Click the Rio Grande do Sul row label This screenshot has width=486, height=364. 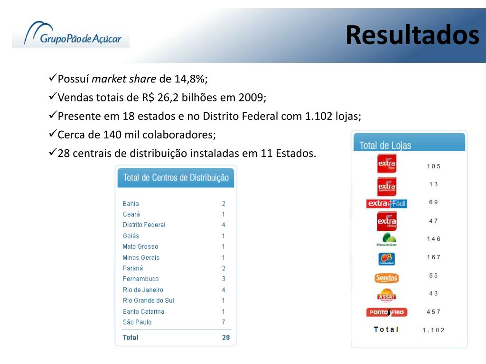[x=148, y=300]
